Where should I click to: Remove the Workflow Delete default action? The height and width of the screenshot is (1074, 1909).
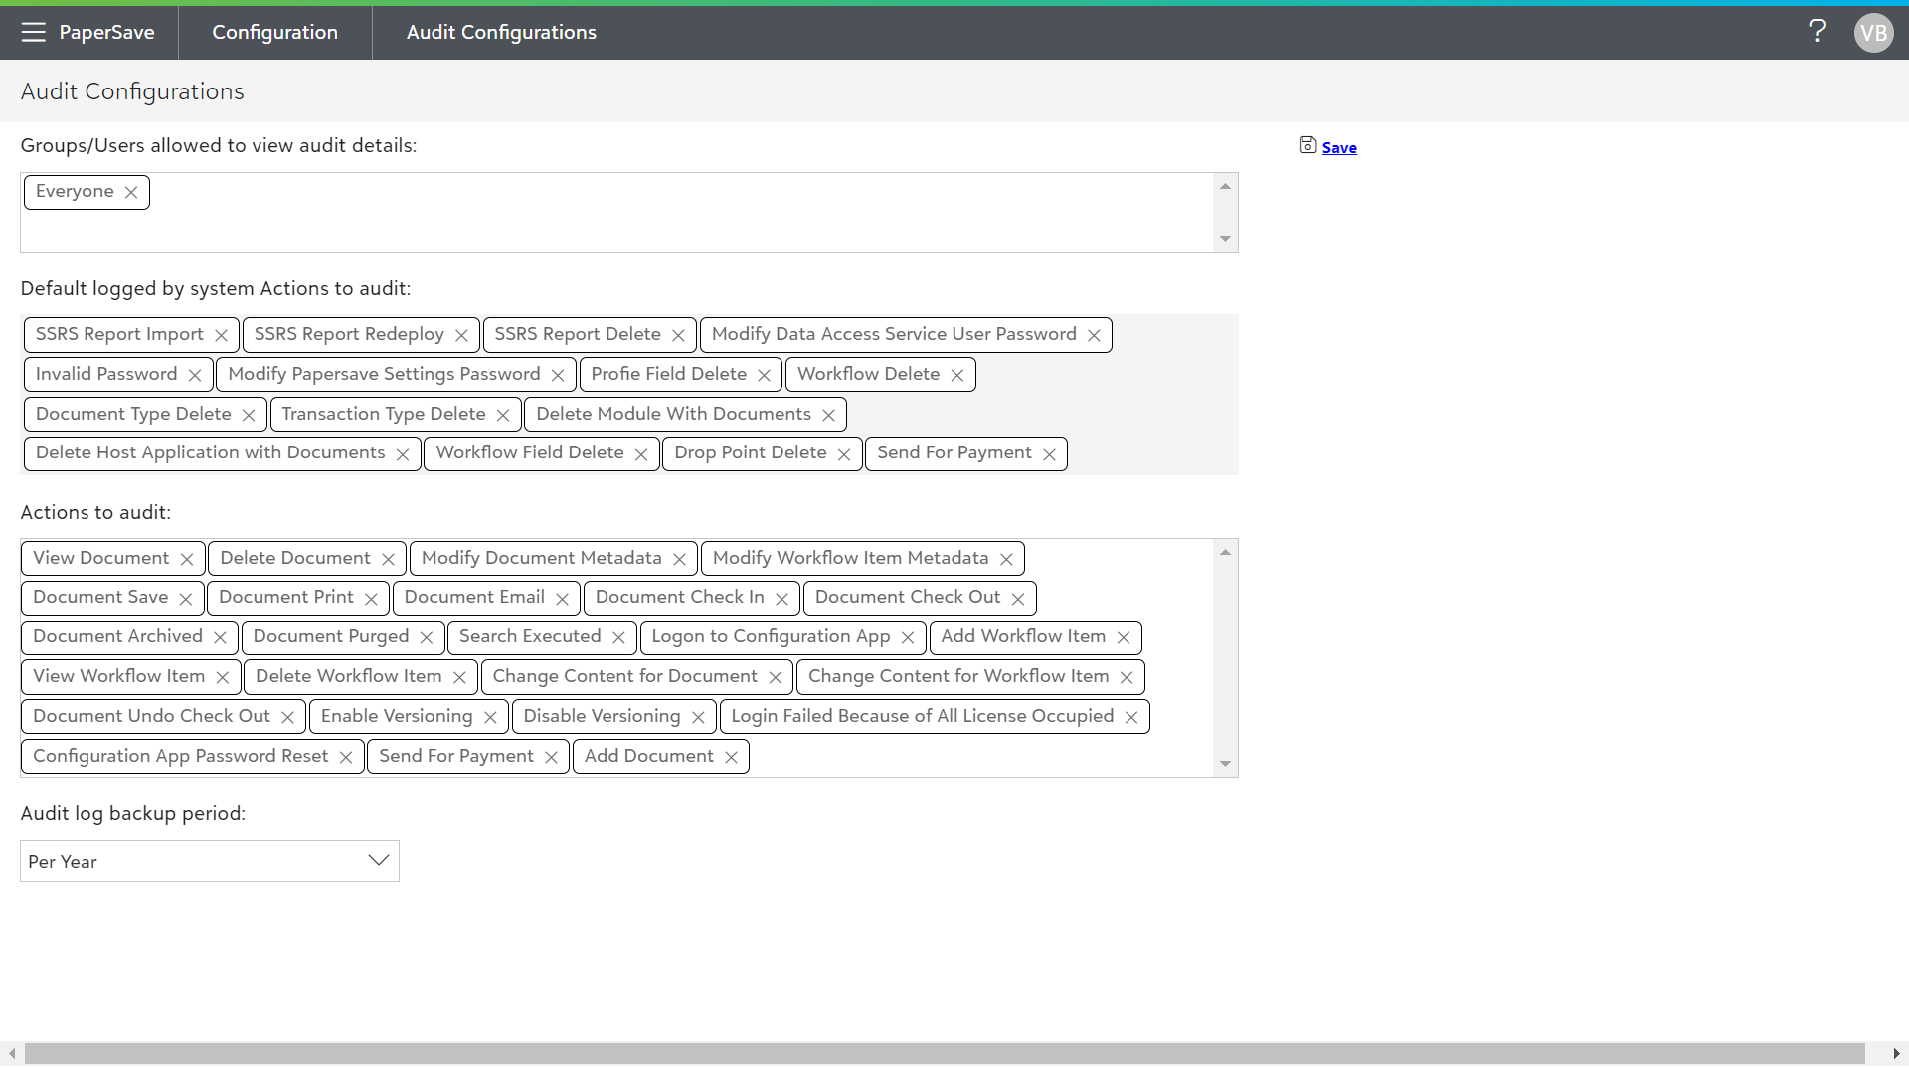(956, 375)
